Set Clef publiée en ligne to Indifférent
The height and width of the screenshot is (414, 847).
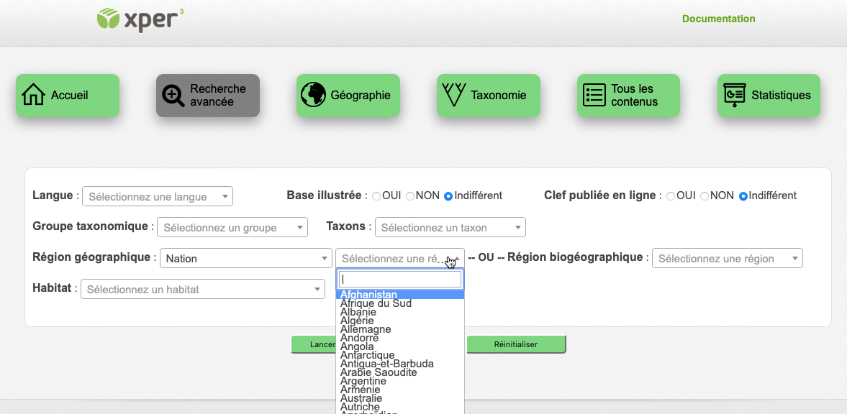[743, 196]
